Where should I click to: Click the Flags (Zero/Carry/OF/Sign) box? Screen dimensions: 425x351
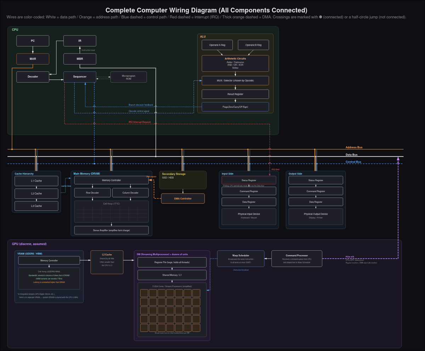tap(235, 107)
